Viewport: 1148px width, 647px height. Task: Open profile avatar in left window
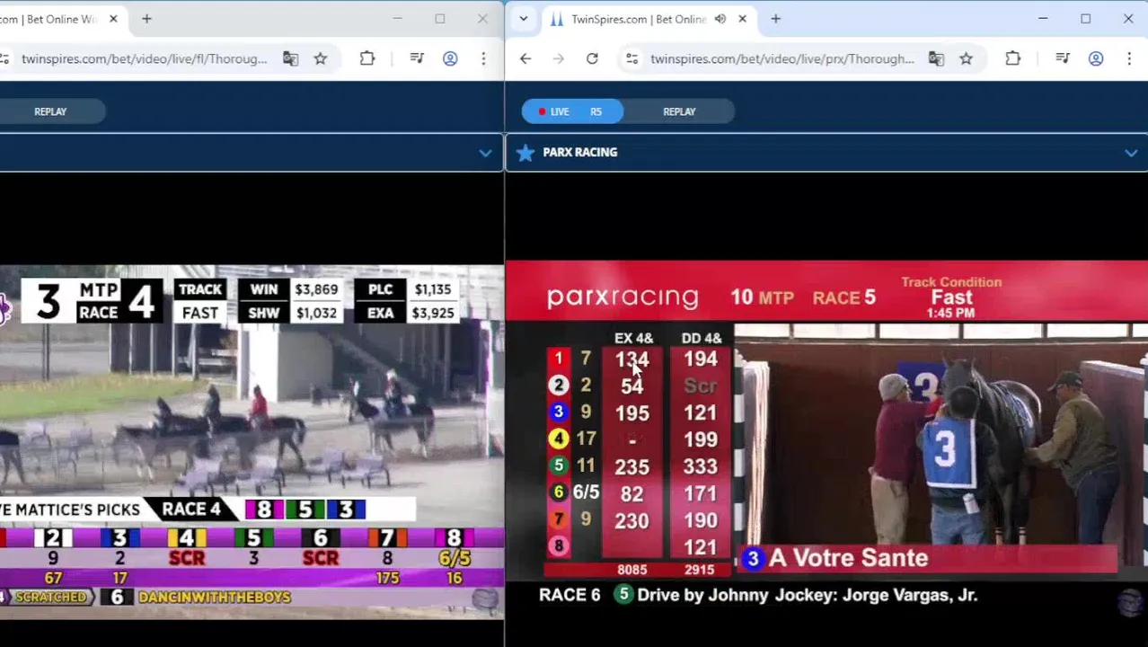click(x=450, y=58)
